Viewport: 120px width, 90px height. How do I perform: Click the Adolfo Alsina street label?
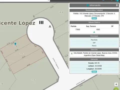80,82
